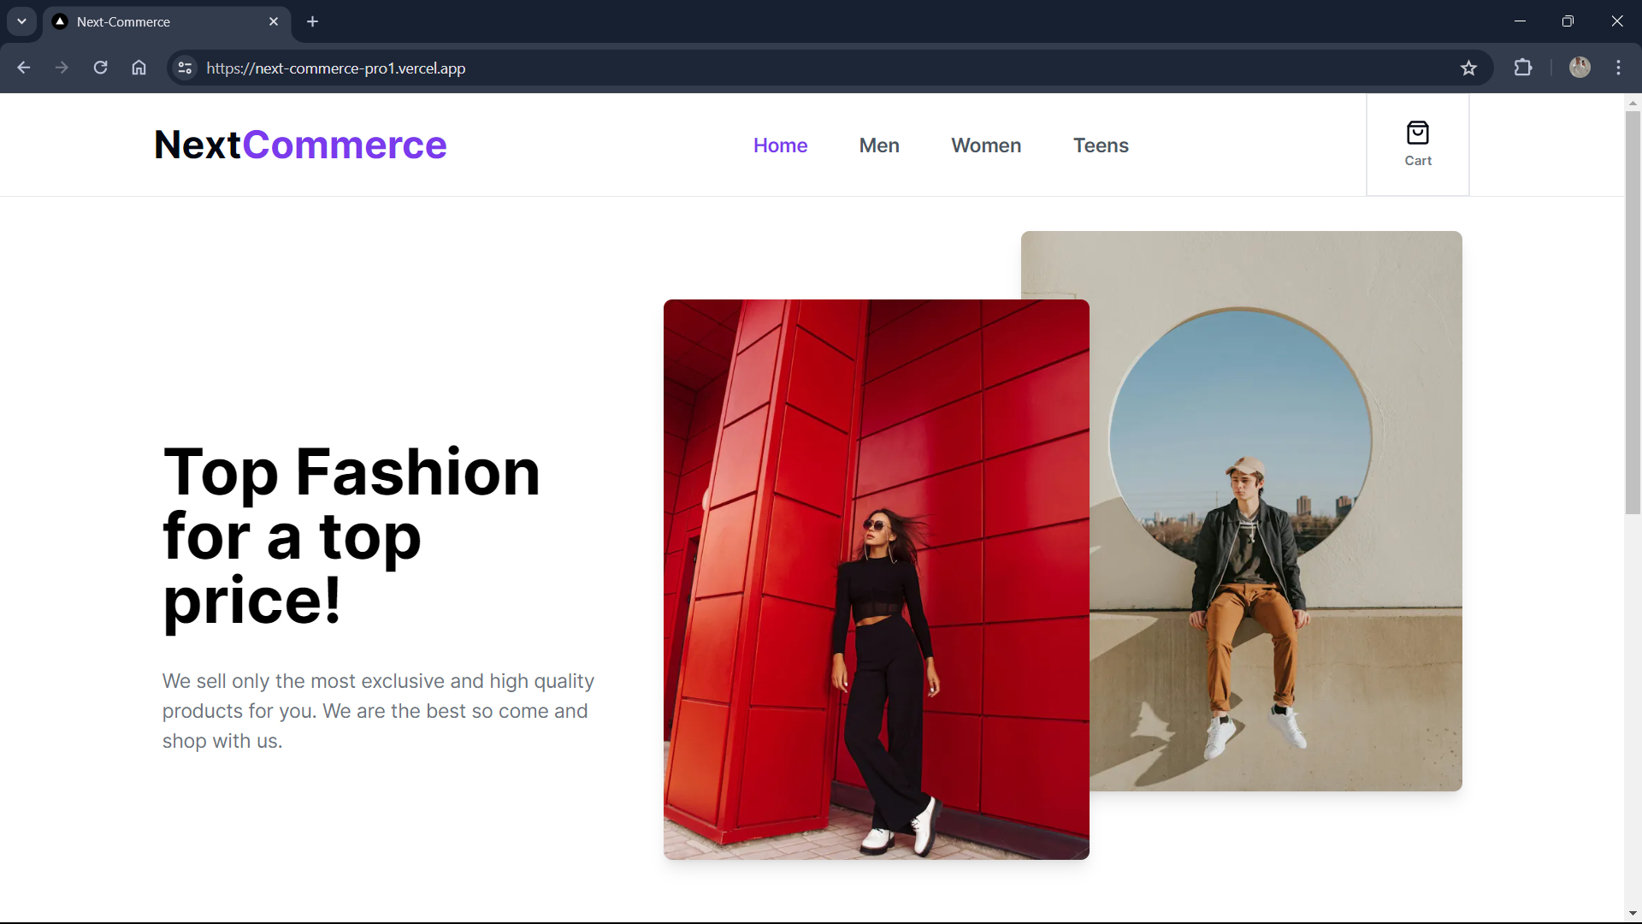Reload the current page
This screenshot has width=1642, height=924.
pyautogui.click(x=100, y=68)
